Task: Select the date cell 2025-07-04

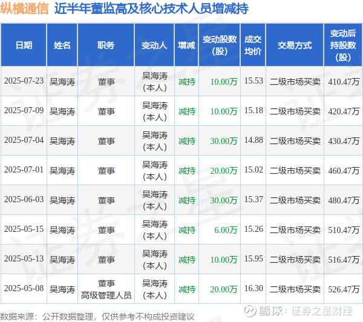Action: (24, 140)
